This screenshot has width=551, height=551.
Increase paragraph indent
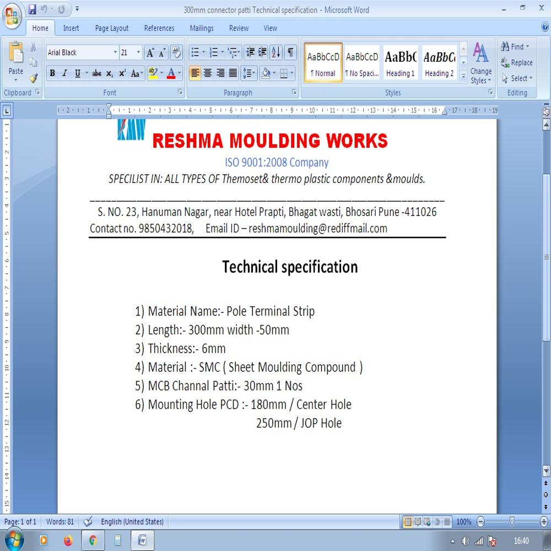coord(262,53)
